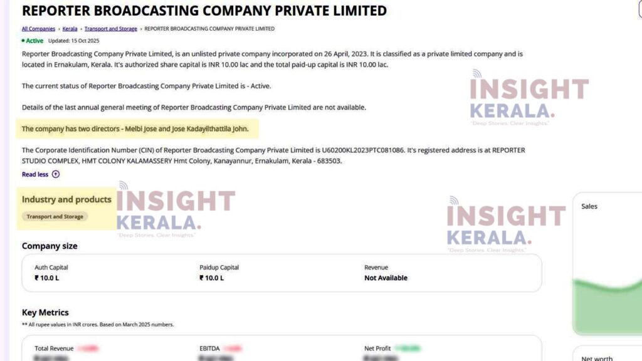Open the All Companies breadcrumb link
Screen dimensions: 642x361
(38, 29)
